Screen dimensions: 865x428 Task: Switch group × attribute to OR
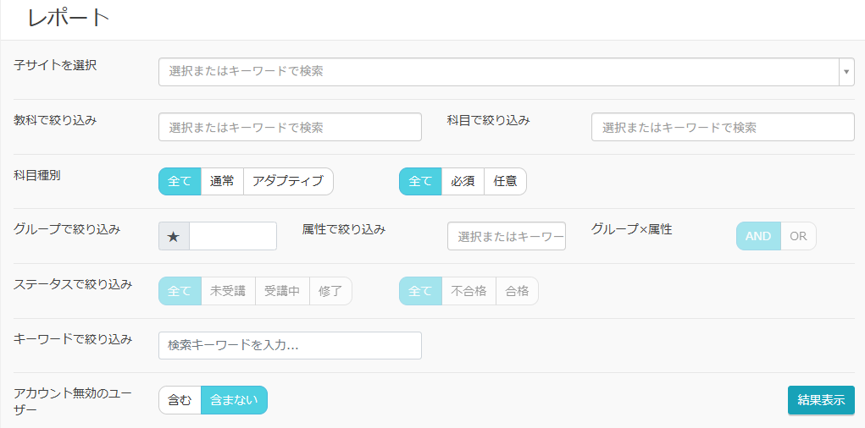[x=798, y=237]
